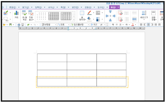Open 표/셀 속성 table properties

coord(24,16)
